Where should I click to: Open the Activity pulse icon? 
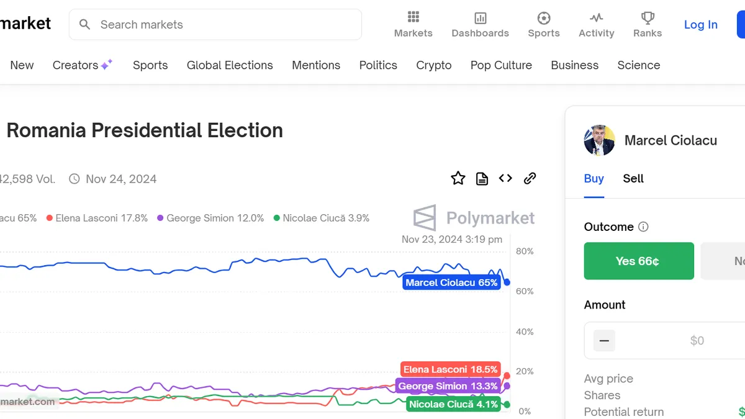tap(596, 17)
